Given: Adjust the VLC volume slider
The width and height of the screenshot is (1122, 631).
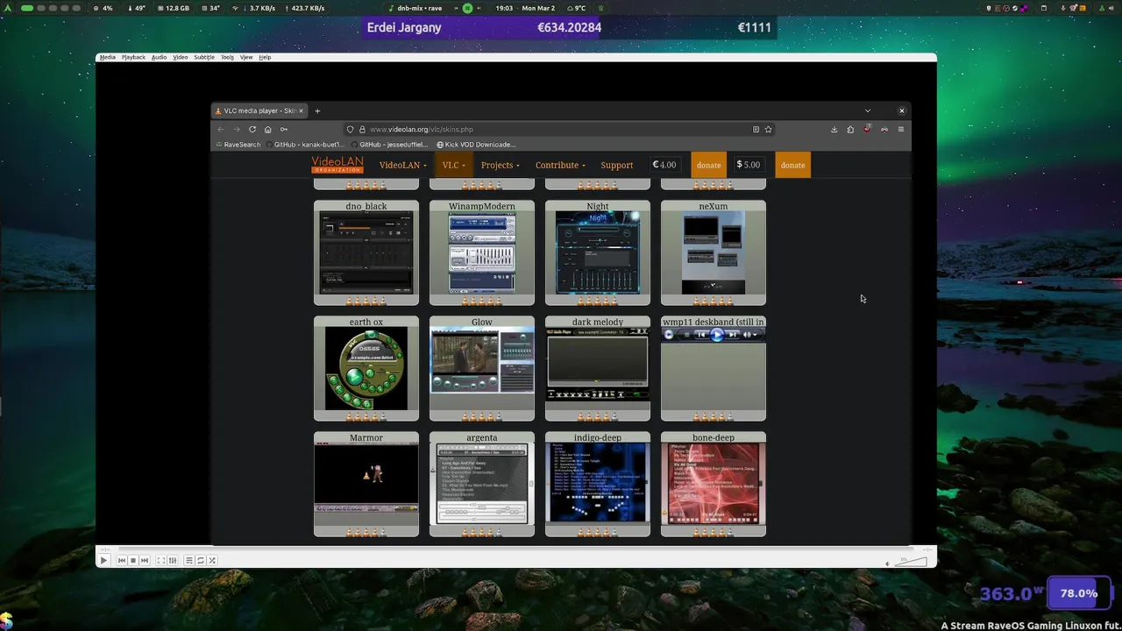Looking at the screenshot, I should tap(911, 562).
